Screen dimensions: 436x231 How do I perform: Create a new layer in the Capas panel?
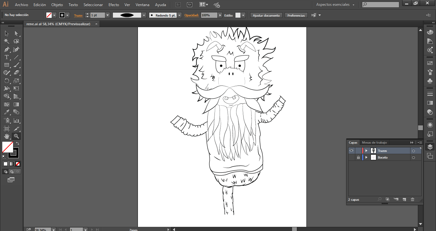tap(404, 199)
